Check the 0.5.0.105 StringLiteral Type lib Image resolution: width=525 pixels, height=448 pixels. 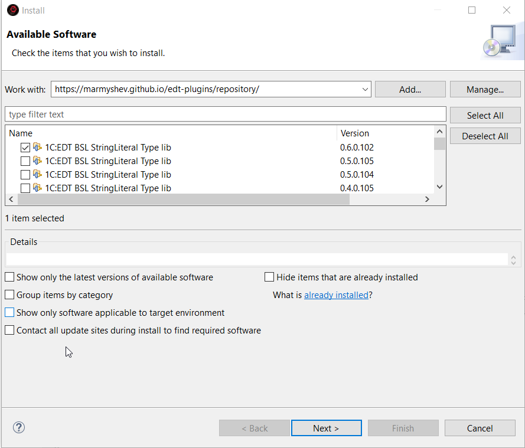(x=25, y=161)
